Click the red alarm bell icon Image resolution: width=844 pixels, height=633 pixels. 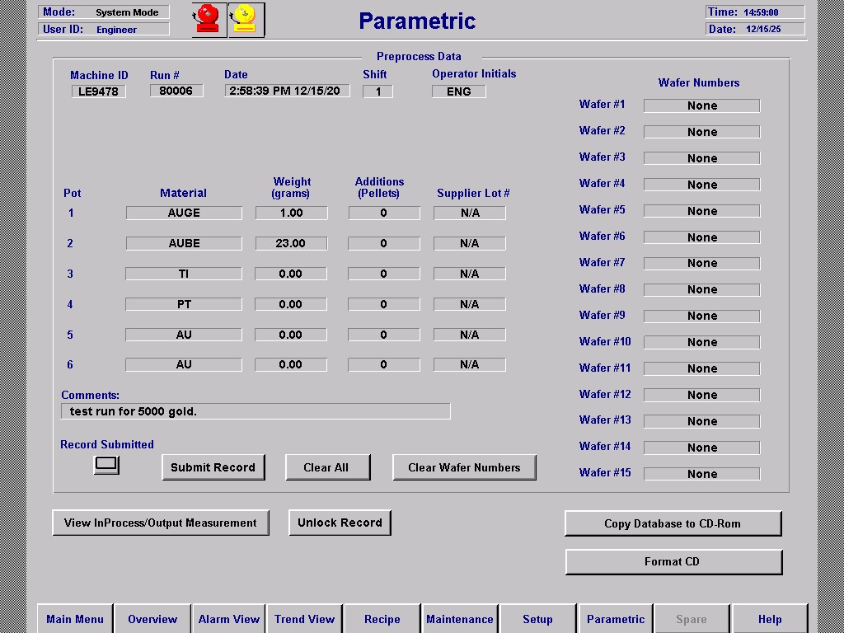coord(207,19)
